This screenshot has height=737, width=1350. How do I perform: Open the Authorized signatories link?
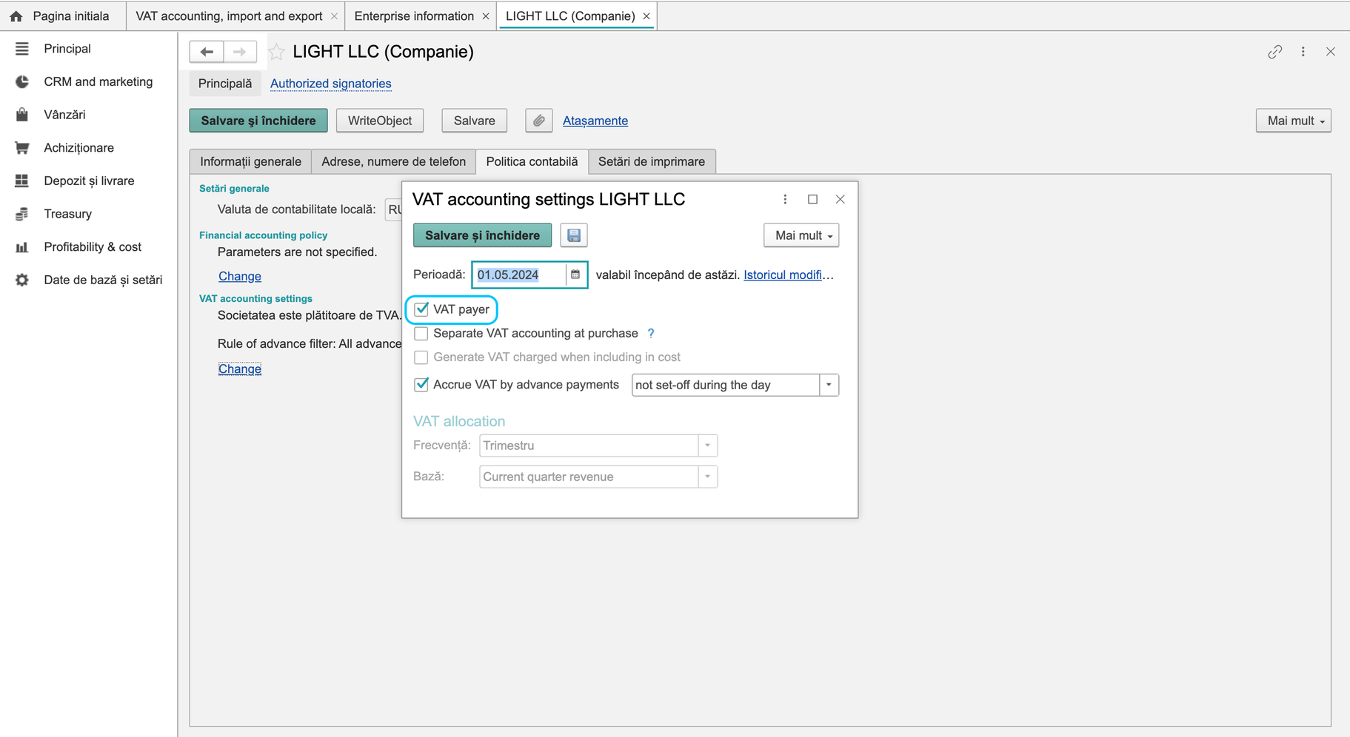[331, 84]
